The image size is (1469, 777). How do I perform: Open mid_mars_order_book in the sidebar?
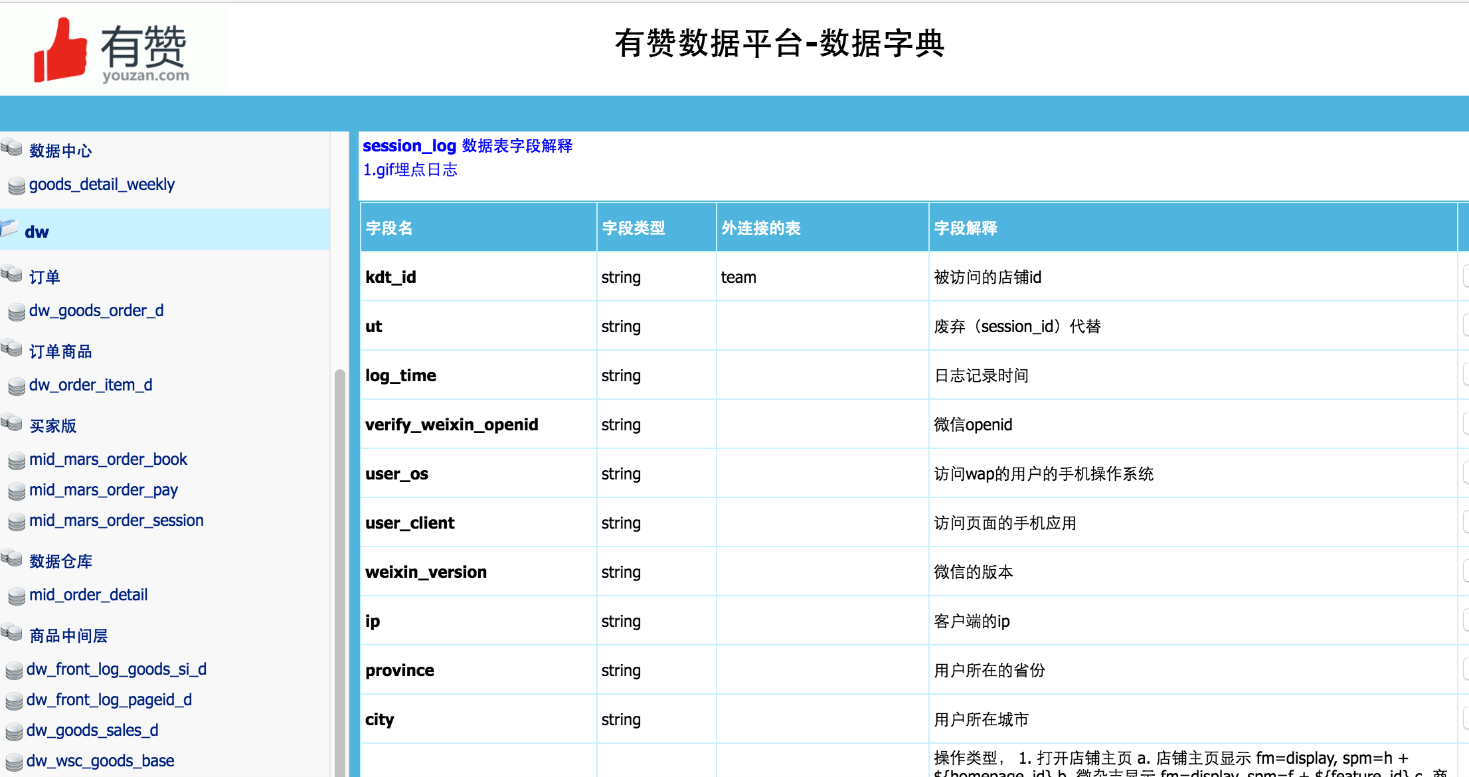click(108, 460)
